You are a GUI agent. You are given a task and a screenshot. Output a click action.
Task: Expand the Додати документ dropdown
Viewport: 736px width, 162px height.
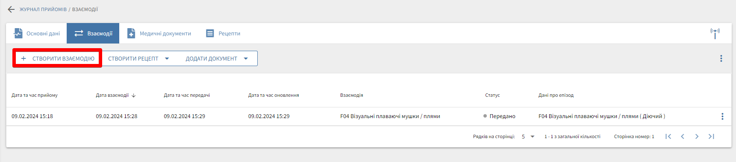(246, 59)
